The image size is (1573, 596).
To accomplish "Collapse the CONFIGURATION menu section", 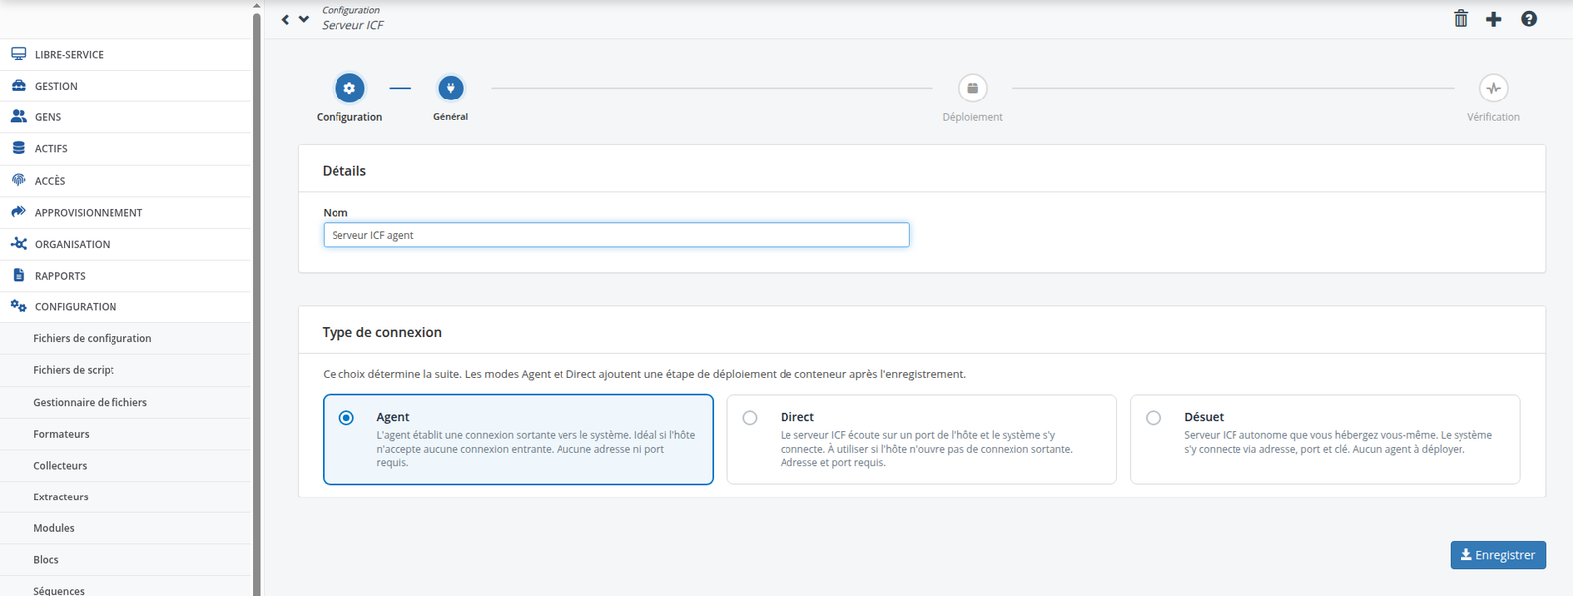I will [x=125, y=306].
